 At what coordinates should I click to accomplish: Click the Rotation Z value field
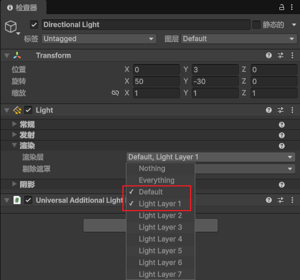click(x=274, y=81)
